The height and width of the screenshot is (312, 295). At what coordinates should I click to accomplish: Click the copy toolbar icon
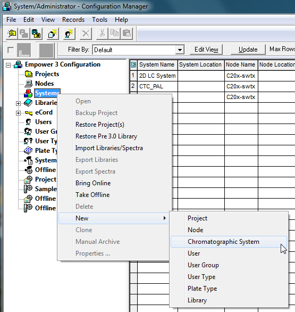[x=114, y=34]
